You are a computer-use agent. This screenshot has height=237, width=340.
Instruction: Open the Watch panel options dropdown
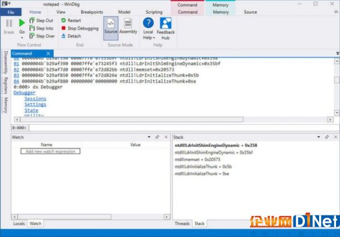[149, 137]
